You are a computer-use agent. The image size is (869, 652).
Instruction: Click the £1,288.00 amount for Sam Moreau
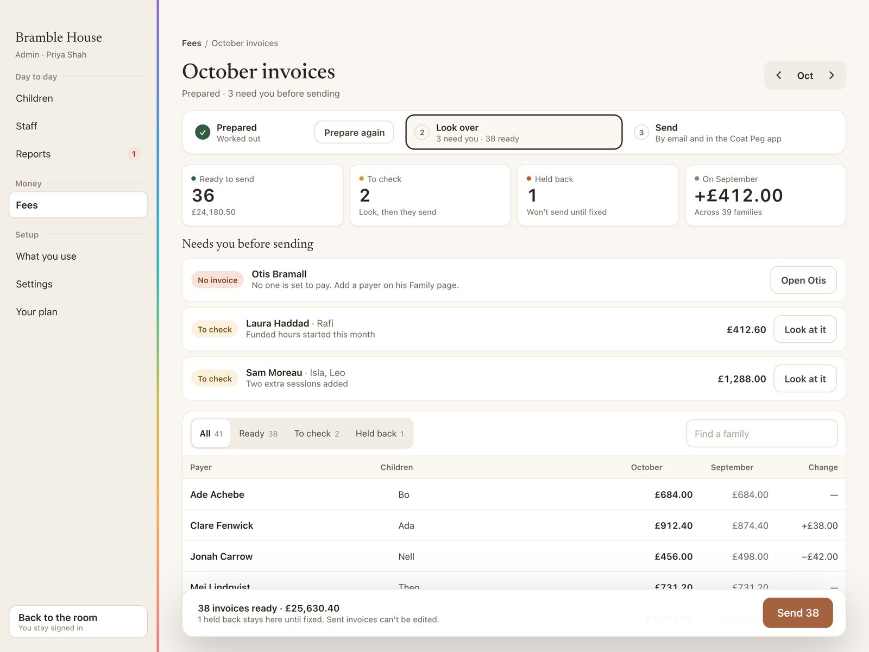[x=742, y=379]
